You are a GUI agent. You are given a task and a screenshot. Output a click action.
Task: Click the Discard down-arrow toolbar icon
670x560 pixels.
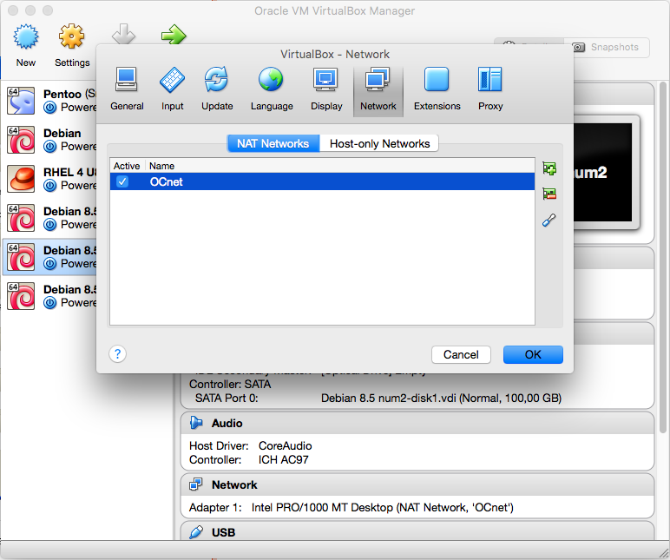click(x=123, y=34)
